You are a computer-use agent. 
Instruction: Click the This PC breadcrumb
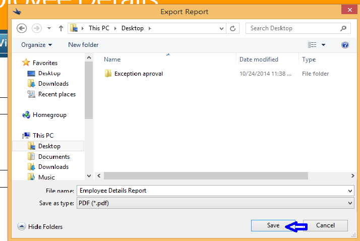(99, 28)
